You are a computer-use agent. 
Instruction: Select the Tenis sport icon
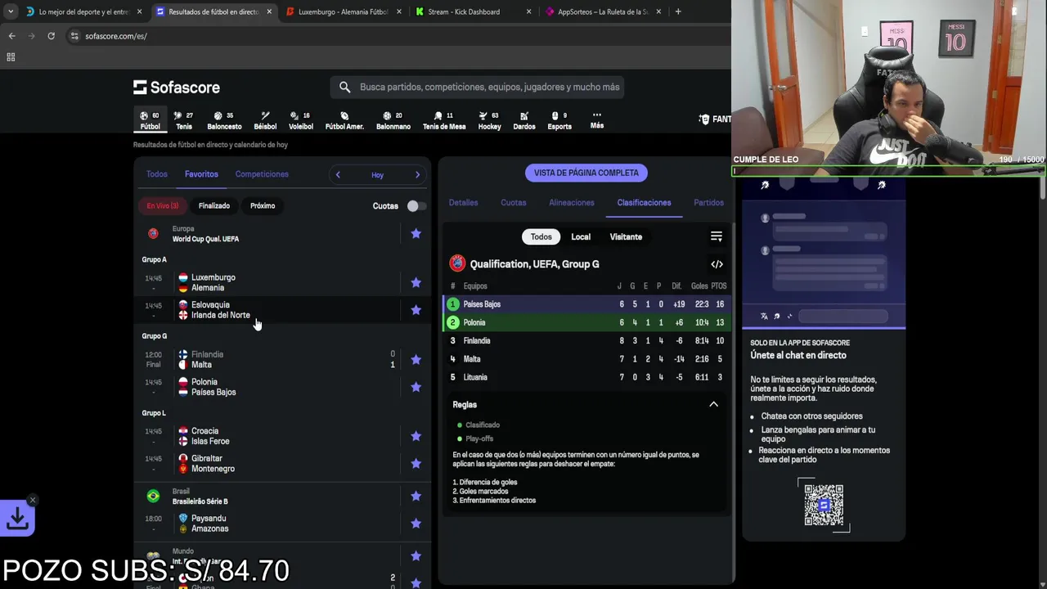pos(184,120)
